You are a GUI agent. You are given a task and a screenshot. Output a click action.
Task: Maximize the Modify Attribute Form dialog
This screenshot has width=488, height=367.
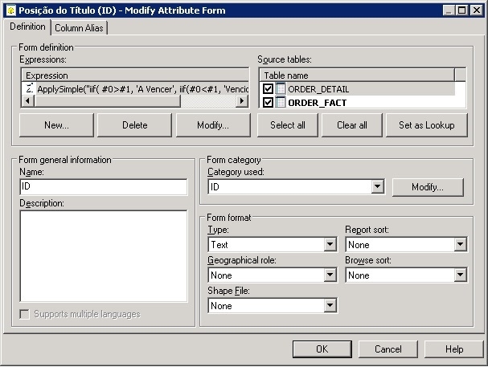coord(461,10)
